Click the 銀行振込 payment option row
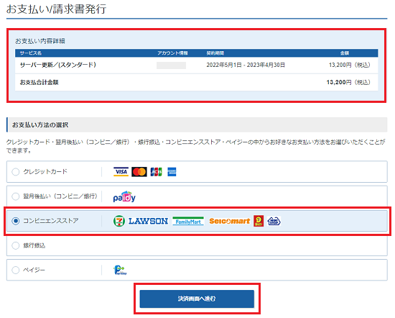The image size is (395, 318). click(x=197, y=245)
